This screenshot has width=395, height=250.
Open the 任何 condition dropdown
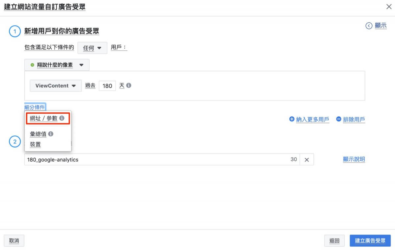point(92,48)
